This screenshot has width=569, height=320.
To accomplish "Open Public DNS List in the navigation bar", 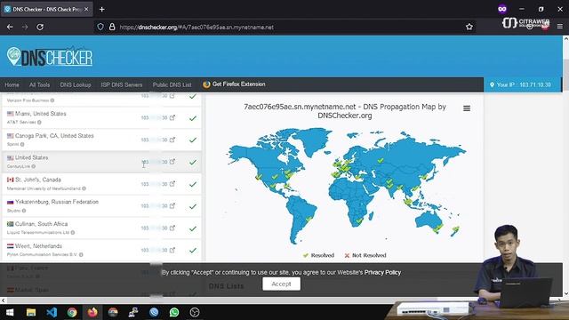I will 172,84.
